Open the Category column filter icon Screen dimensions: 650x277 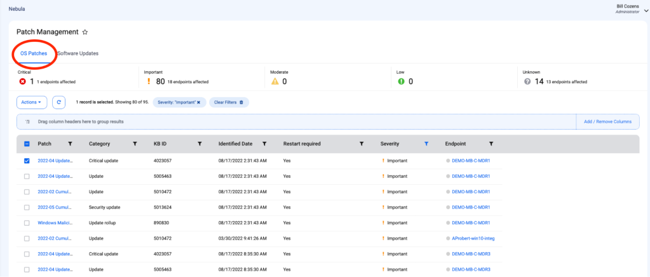(135, 144)
